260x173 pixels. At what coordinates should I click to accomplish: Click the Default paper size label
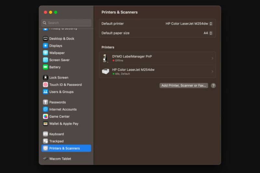[x=115, y=33]
